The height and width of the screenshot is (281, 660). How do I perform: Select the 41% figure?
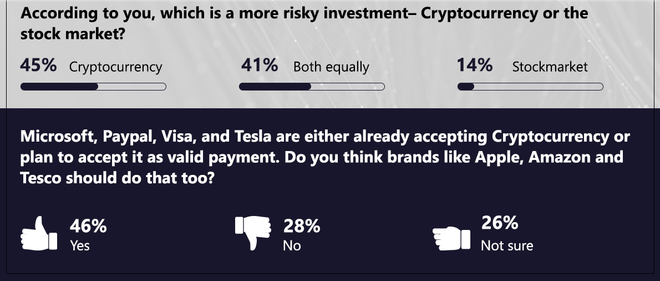point(260,66)
